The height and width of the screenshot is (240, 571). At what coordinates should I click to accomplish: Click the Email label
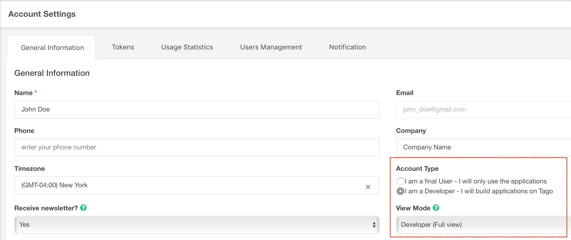coord(405,93)
